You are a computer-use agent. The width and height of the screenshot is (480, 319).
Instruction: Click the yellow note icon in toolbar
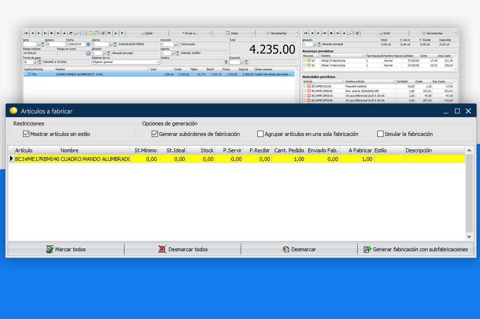[90, 33]
